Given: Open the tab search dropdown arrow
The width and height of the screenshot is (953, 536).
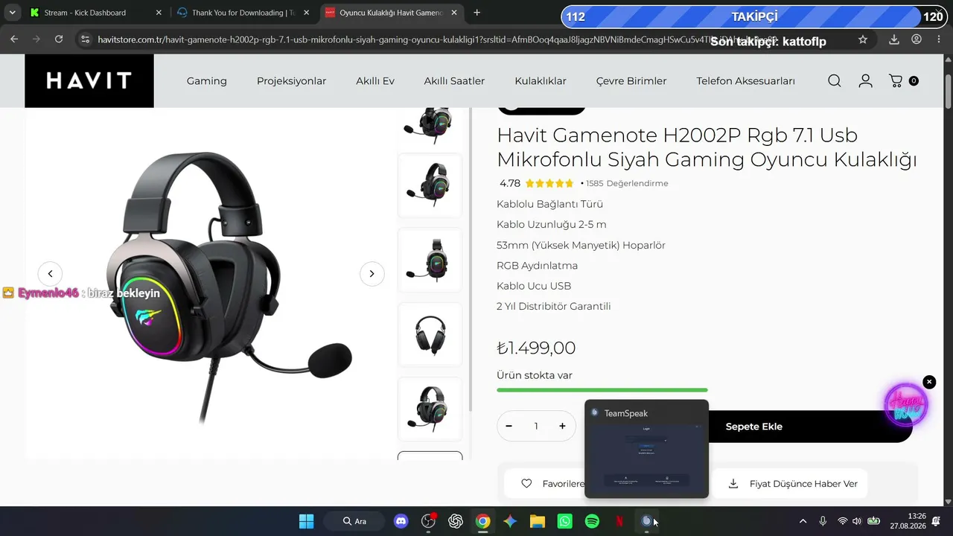Looking at the screenshot, I should click(13, 13).
